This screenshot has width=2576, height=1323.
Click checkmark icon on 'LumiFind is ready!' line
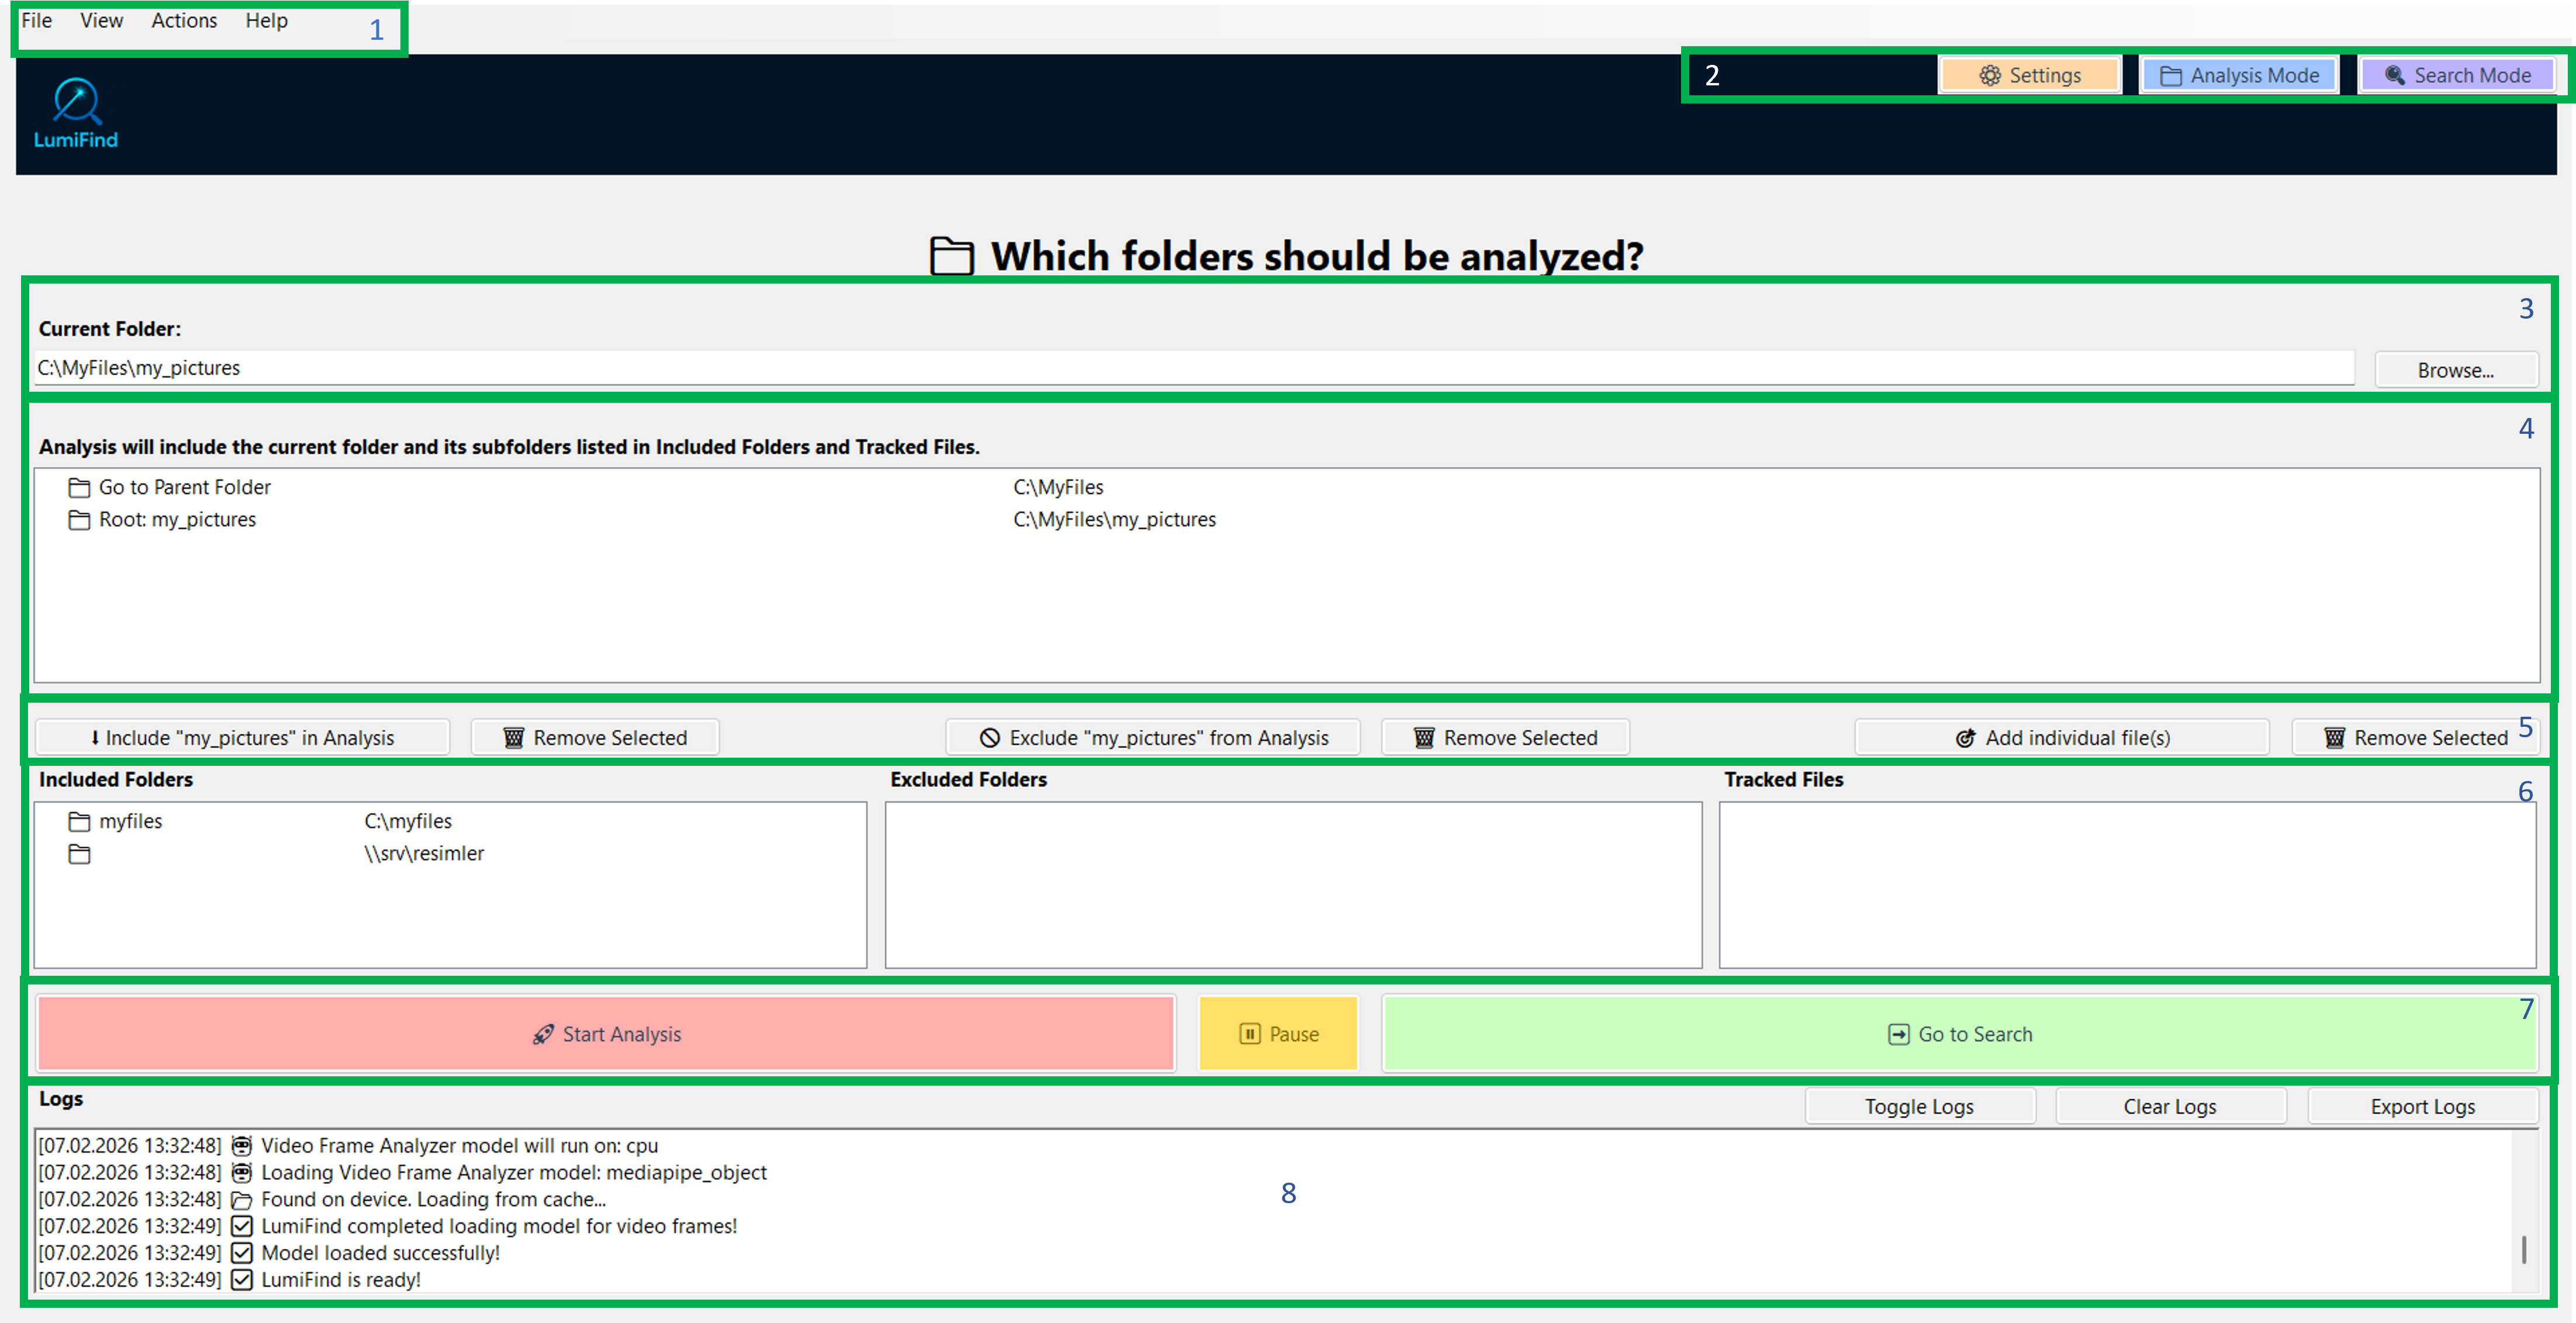click(x=241, y=1279)
